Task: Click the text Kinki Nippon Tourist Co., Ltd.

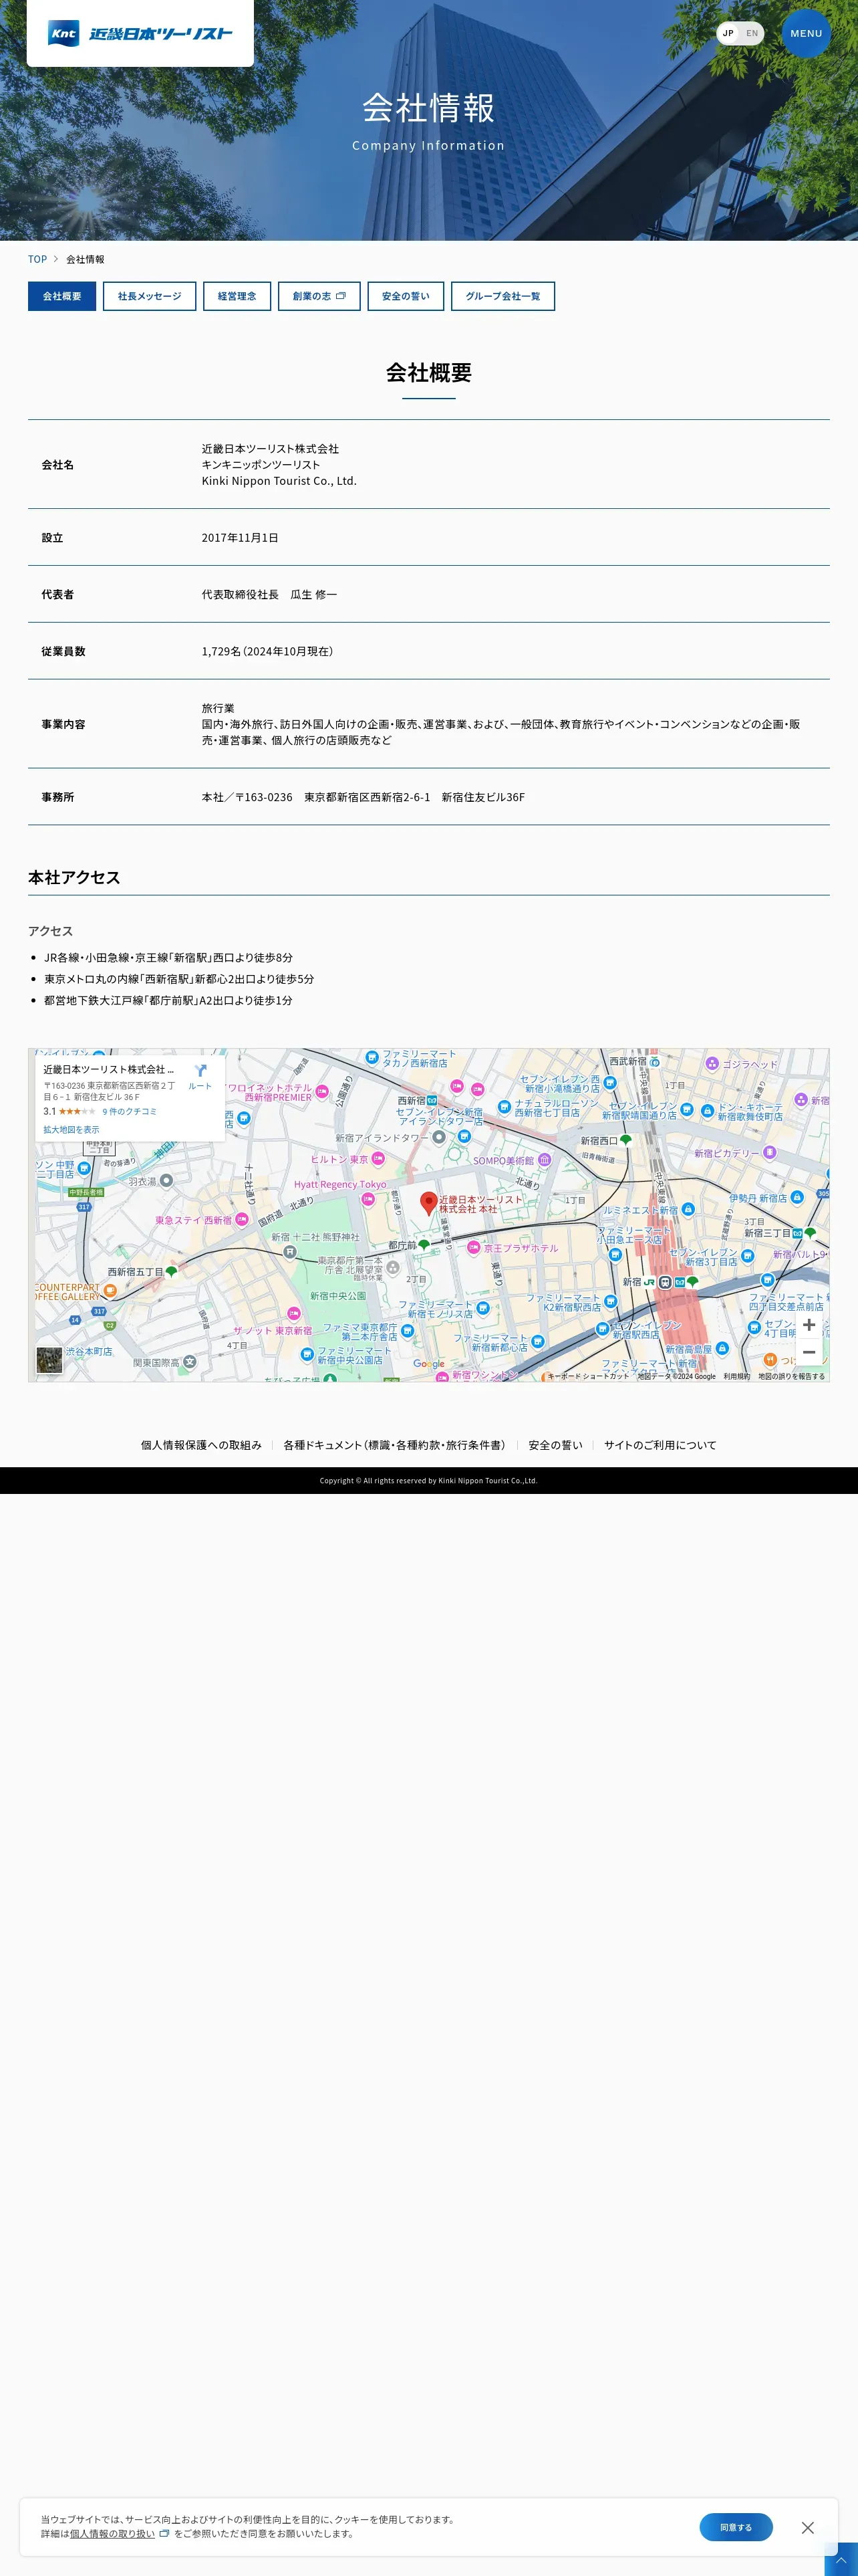Action: click(279, 481)
